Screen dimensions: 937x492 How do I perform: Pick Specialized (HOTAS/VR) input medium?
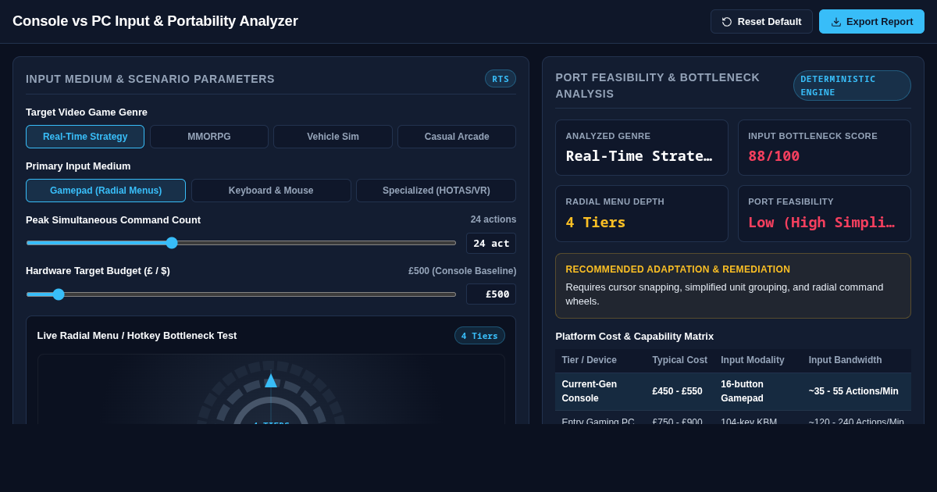click(x=436, y=191)
